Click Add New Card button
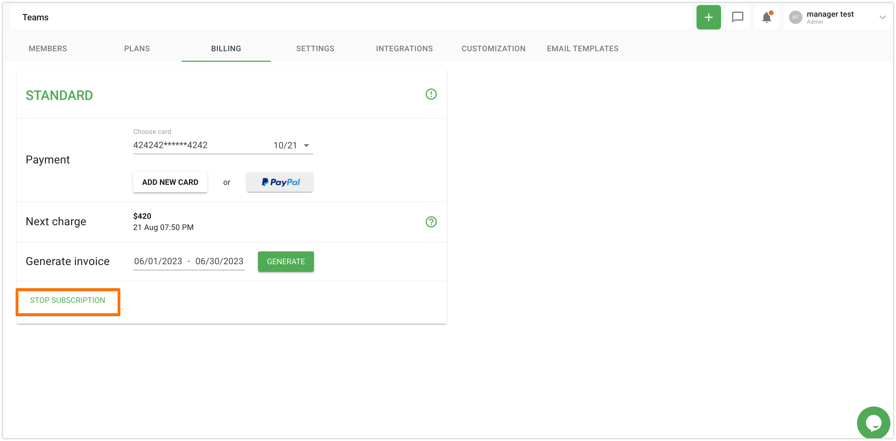The height and width of the screenshot is (441, 896). (170, 182)
